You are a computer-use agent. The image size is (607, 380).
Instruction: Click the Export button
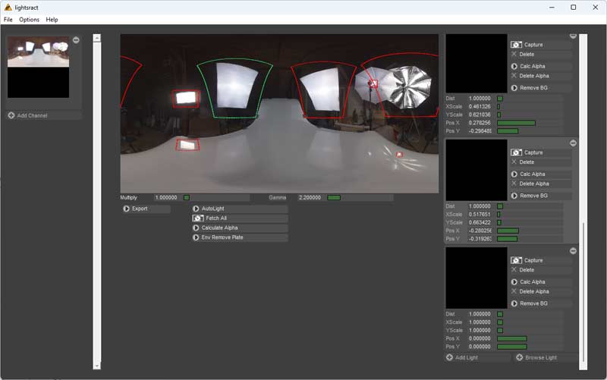pos(146,209)
